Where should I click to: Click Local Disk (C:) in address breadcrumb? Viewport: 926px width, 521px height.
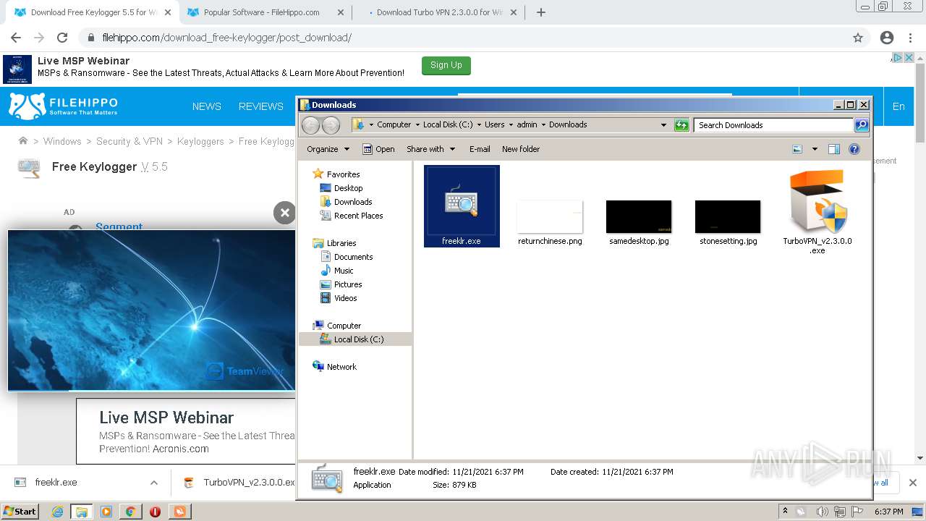(x=448, y=124)
